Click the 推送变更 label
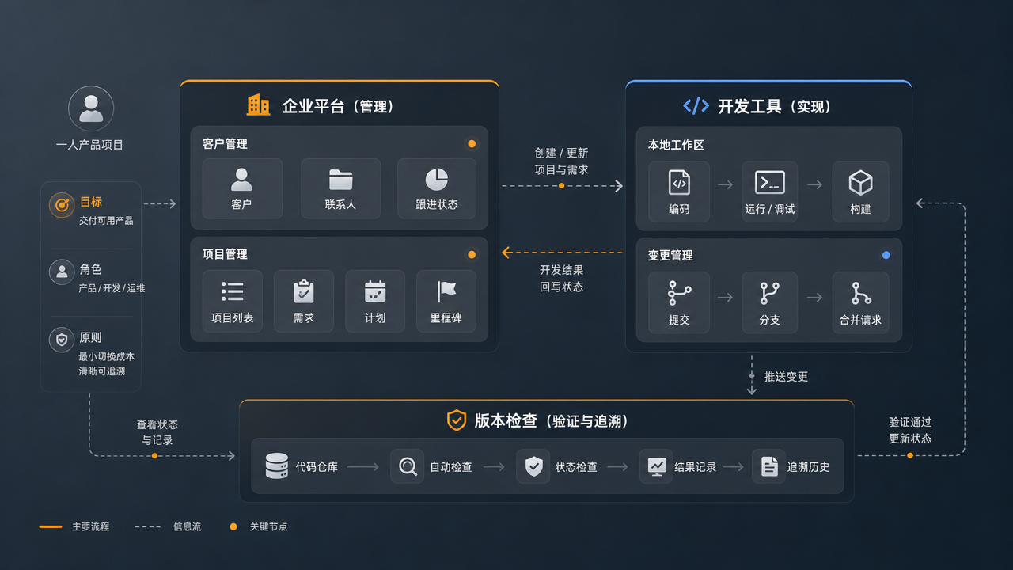This screenshot has height=570, width=1013. [786, 377]
